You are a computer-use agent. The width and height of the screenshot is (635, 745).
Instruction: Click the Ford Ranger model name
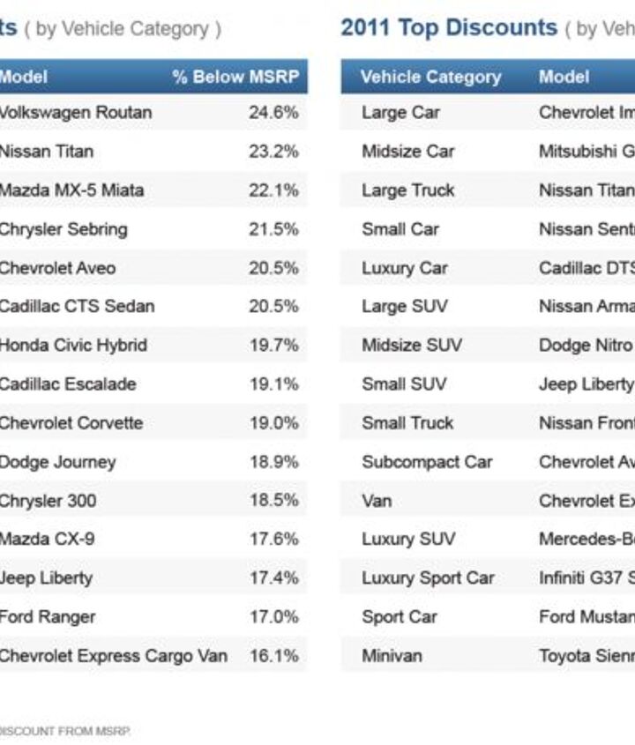click(x=48, y=617)
